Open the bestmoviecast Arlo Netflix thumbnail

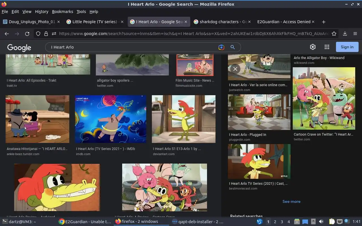pyautogui.click(x=259, y=161)
